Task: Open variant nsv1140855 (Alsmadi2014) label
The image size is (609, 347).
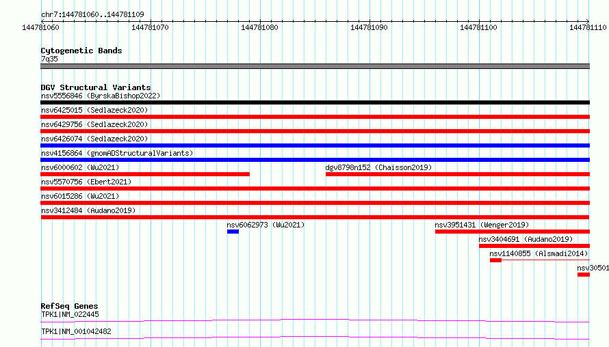Action: (539, 253)
